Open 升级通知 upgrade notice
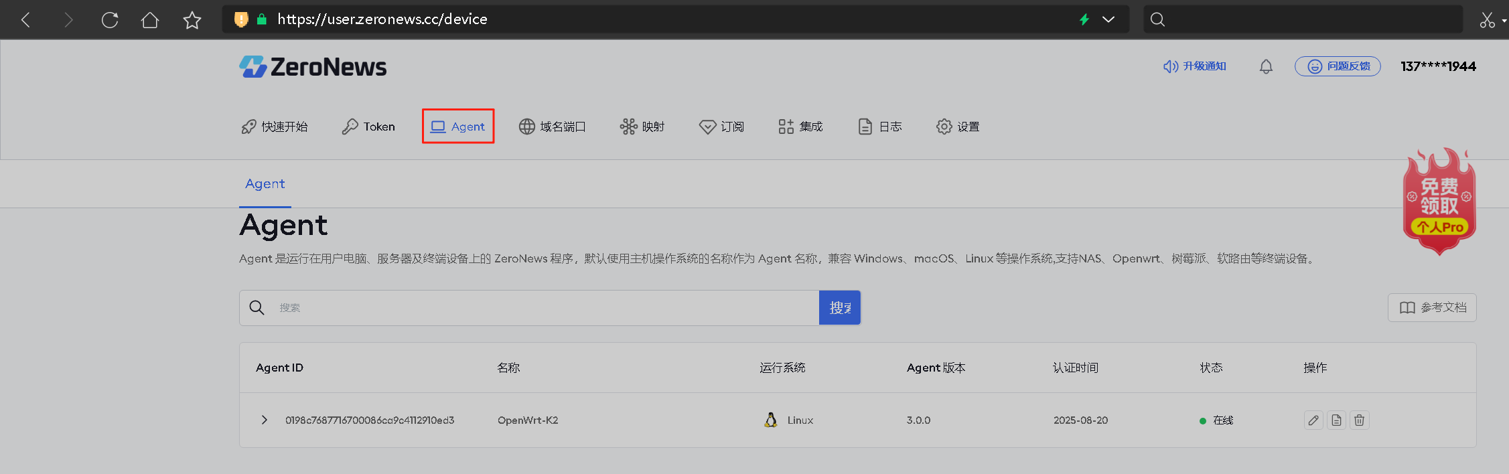Screen dimensions: 1509x474 click(x=1194, y=66)
